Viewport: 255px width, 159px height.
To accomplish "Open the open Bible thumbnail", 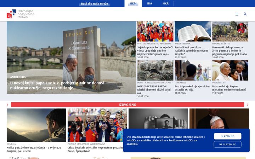I will 193,31.
